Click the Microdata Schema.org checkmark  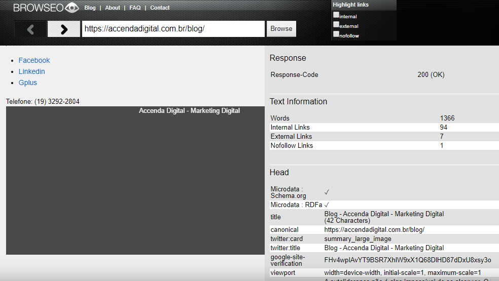coord(327,192)
